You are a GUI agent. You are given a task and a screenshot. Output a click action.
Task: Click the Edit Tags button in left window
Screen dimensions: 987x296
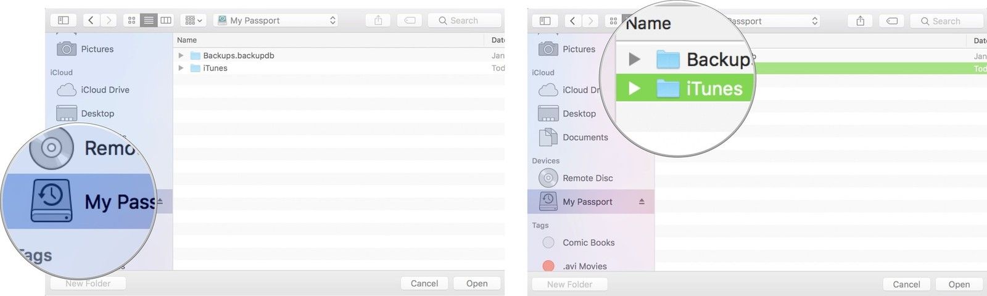410,20
